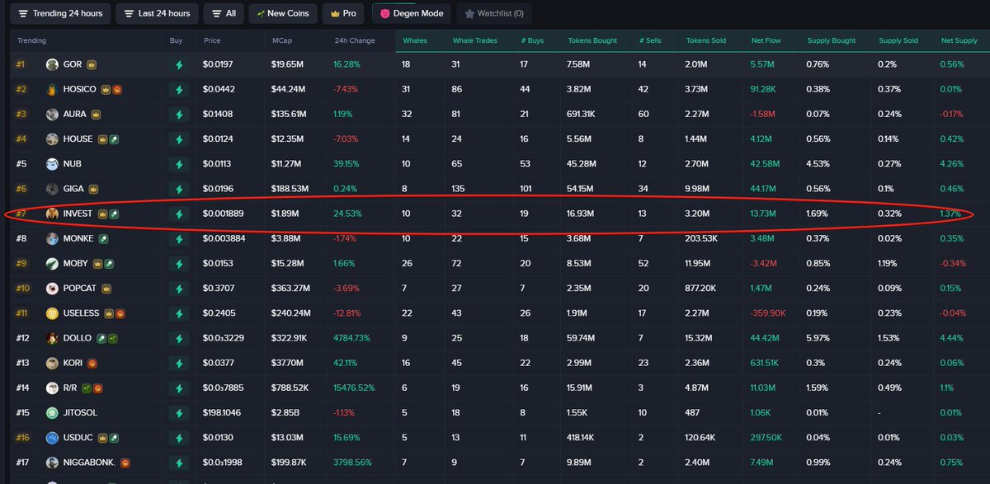Click the quick buy lightning icon for NUB

[177, 164]
